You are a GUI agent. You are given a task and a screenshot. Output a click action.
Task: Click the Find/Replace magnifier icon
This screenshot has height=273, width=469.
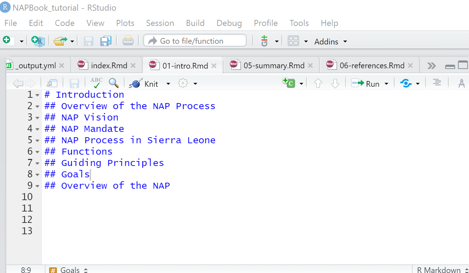coord(114,84)
